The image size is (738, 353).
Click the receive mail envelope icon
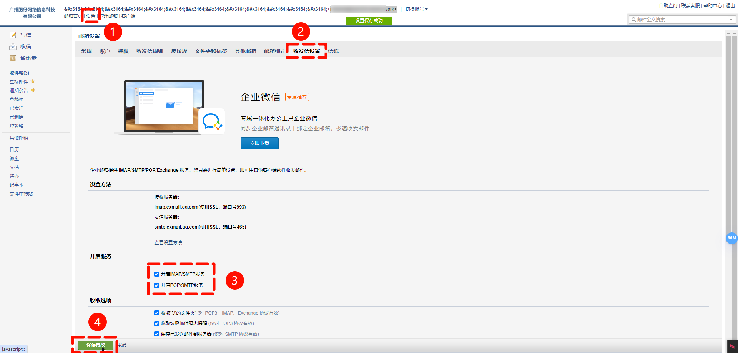click(13, 46)
